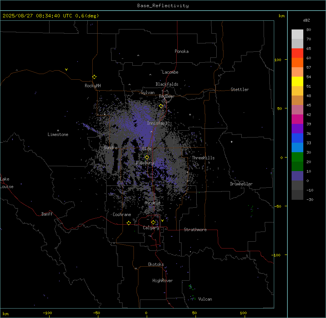326x318 pixels.
Task: Click the Sylvan label
Action: coord(147,93)
